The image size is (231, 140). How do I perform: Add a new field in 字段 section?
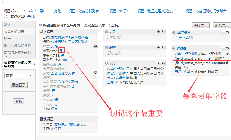159,63
